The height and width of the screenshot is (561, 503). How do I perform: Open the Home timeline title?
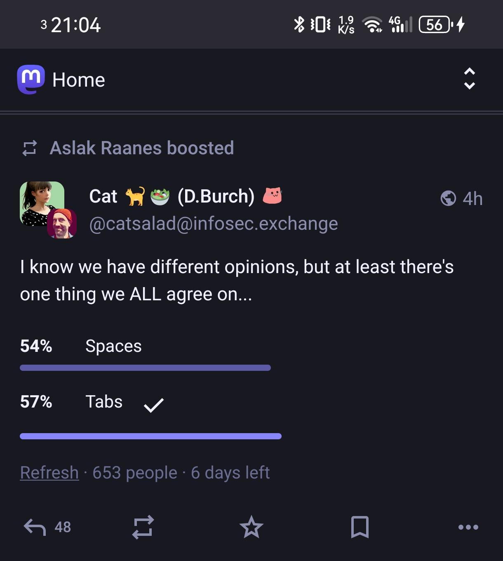(x=79, y=80)
